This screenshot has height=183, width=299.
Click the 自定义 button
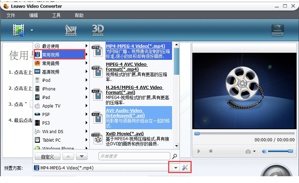[48, 156]
